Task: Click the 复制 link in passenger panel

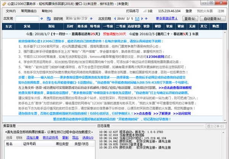Action: pos(65,138)
